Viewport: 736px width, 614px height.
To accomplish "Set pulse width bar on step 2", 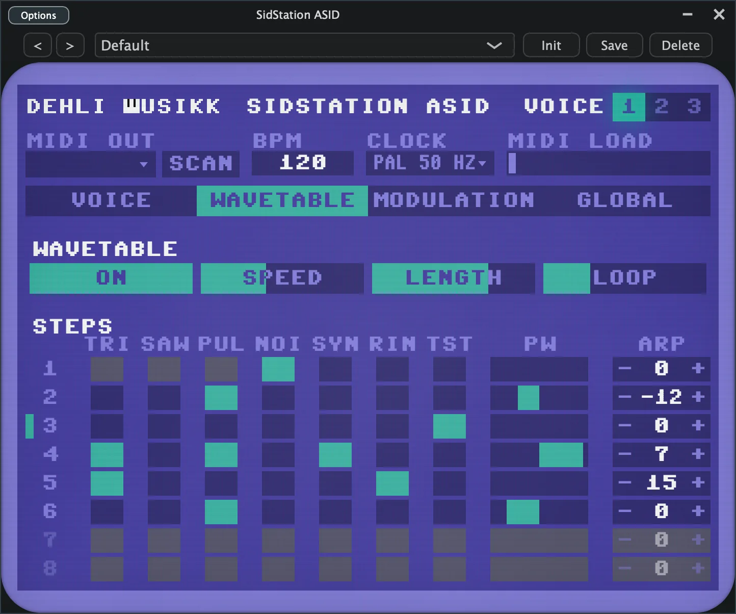I will [x=539, y=398].
